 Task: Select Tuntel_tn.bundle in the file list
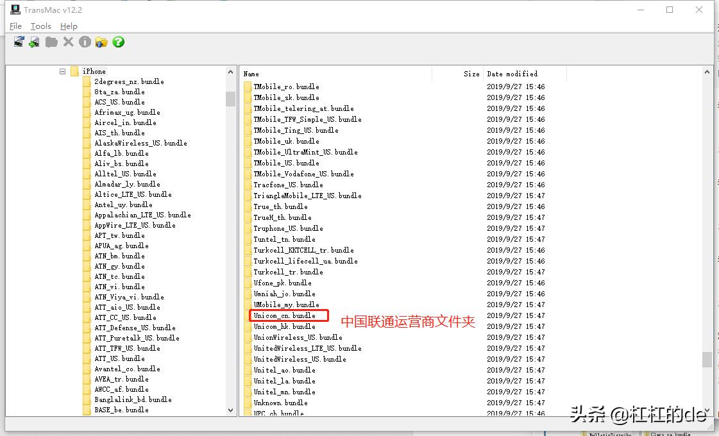pos(284,239)
